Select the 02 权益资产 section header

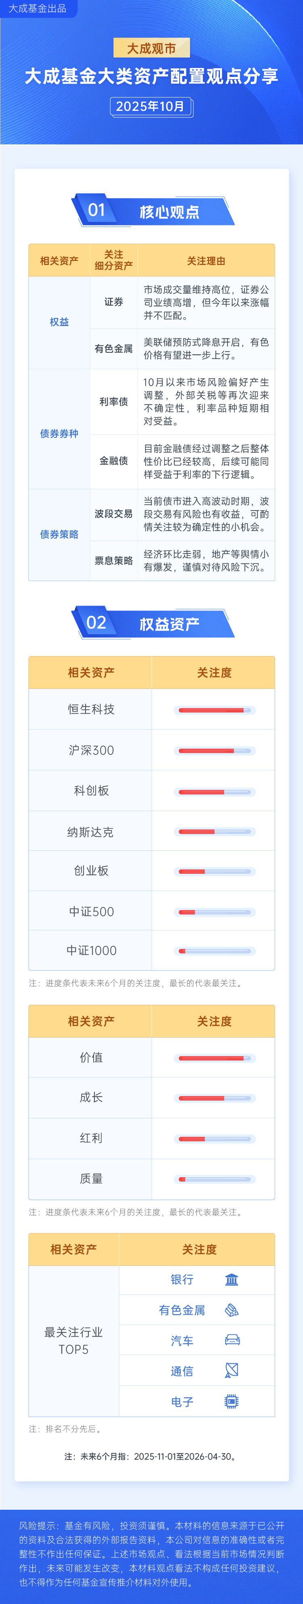pyautogui.click(x=153, y=623)
